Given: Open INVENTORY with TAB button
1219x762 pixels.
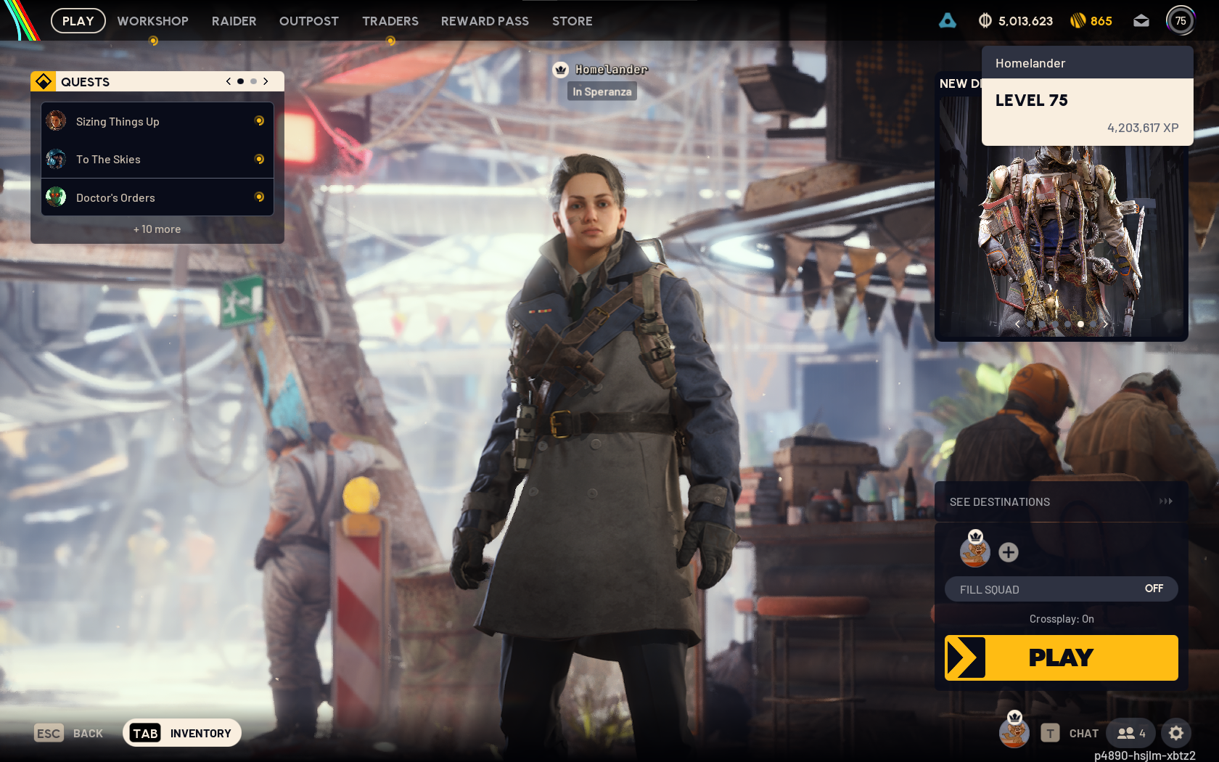Looking at the screenshot, I should coord(181,733).
